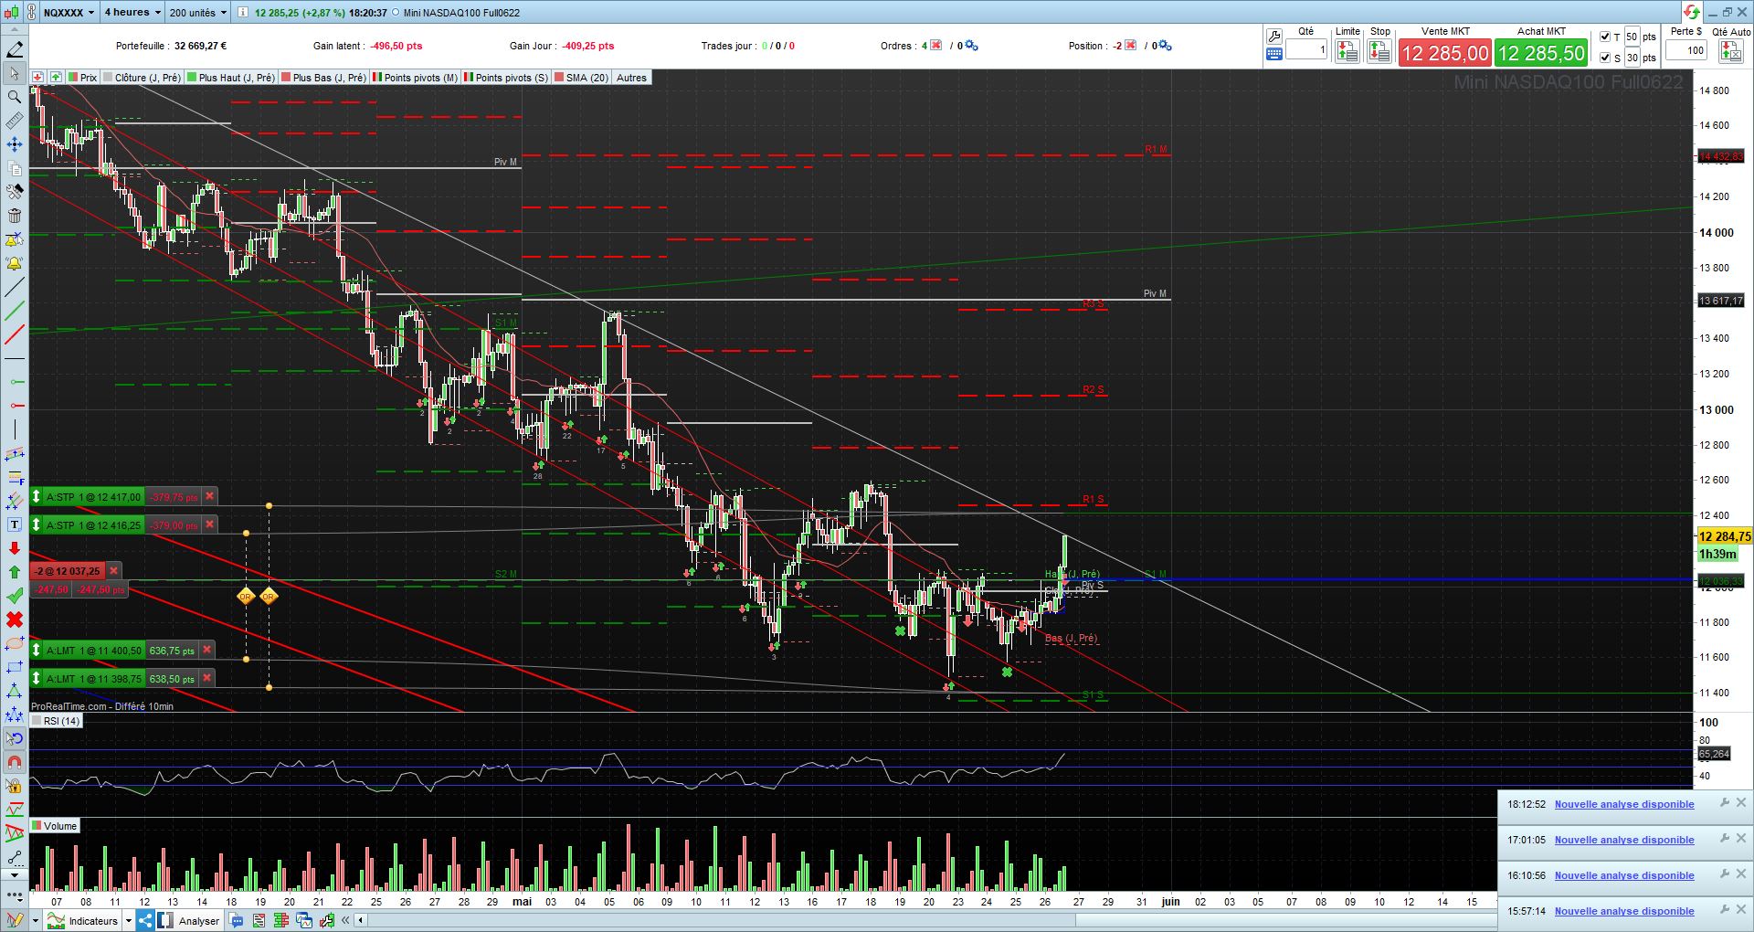Open the Clôture (J, Pré) tab

[143, 78]
